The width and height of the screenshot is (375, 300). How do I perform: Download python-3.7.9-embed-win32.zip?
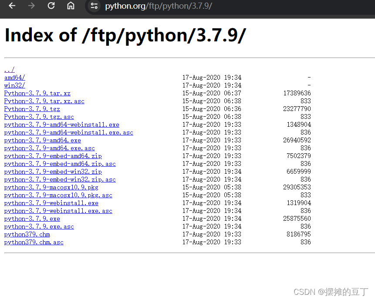[x=53, y=171]
